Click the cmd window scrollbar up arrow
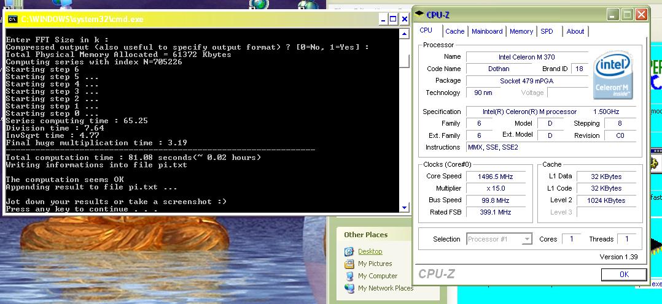This screenshot has width=662, height=304. 405,34
